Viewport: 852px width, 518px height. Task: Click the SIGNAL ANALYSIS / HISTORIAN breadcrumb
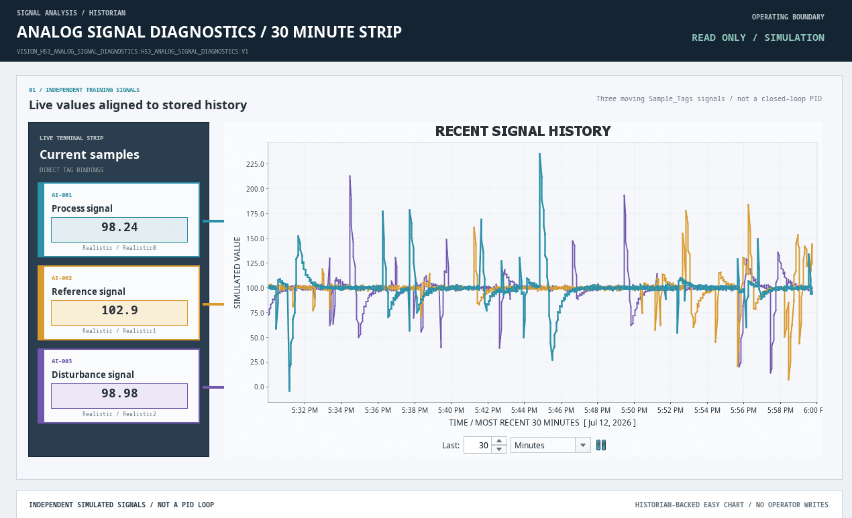click(x=71, y=13)
